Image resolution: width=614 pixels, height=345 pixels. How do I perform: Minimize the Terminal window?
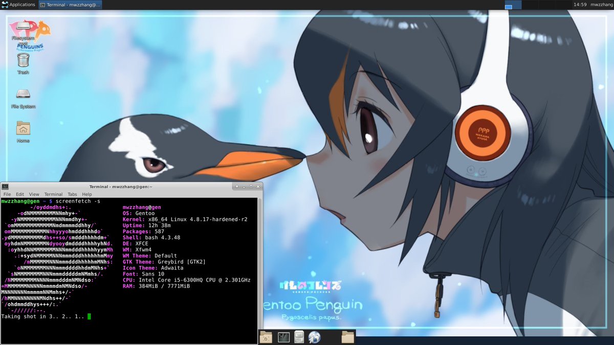[x=244, y=187]
